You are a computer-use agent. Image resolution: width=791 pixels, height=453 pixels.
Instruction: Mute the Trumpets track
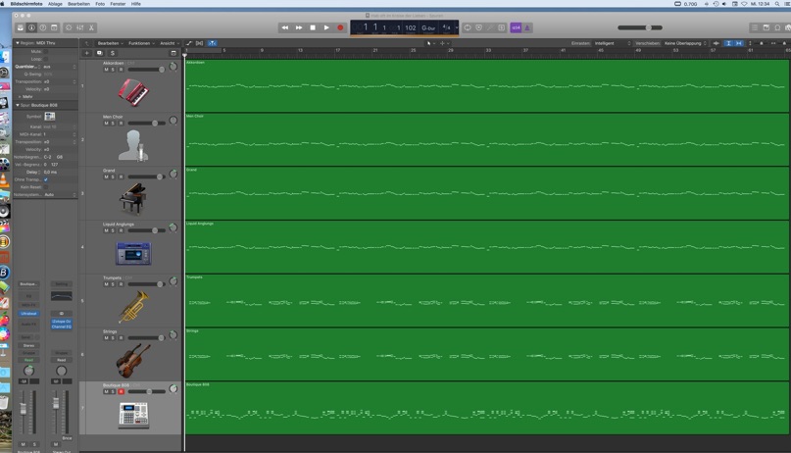click(x=106, y=284)
